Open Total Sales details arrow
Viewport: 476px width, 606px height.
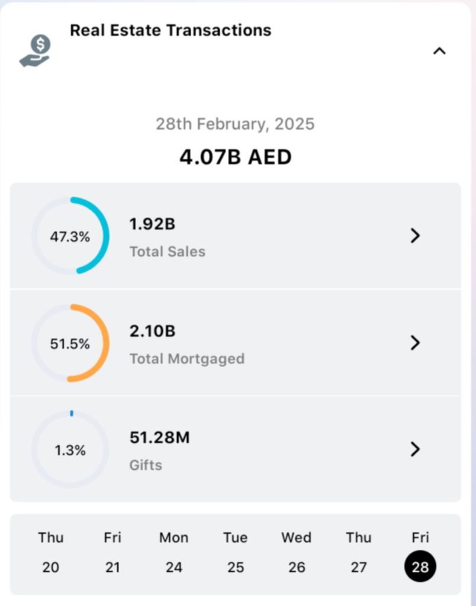coord(415,236)
